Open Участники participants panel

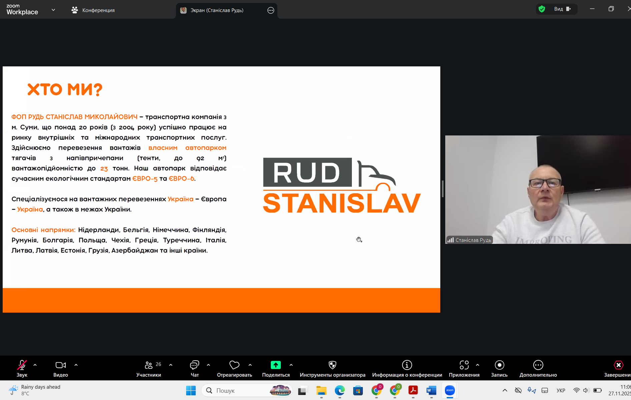[x=149, y=365]
